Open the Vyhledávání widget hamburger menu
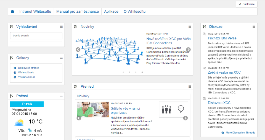Screen dimensions: 265x140 62,27
